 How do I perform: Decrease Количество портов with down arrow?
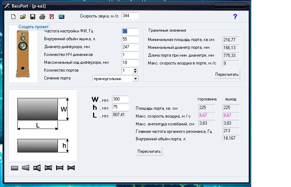coord(135,72)
